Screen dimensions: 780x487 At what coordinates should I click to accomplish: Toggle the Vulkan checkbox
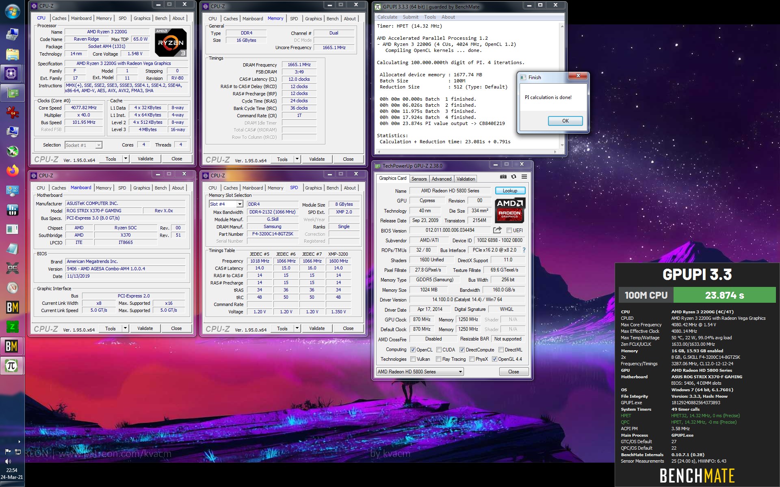pyautogui.click(x=413, y=359)
